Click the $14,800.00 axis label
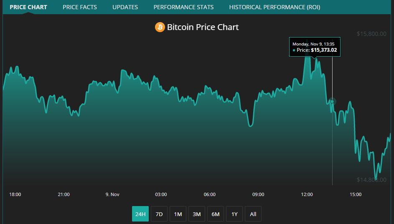394x224 pixels. [371, 180]
